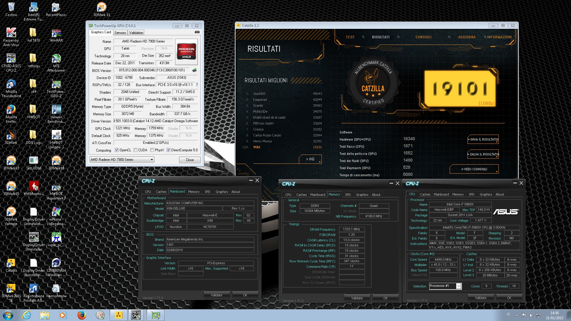Click the Driver Version field in GPU-Z
The image size is (571, 321).
tap(156, 121)
